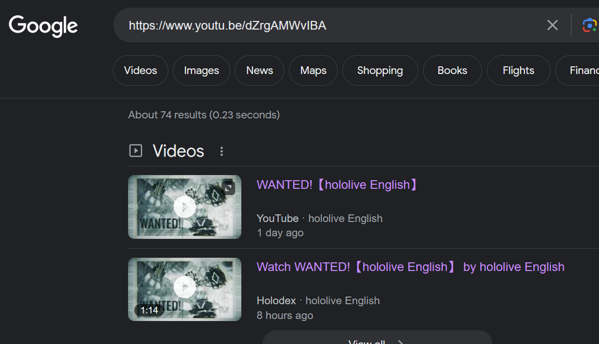Switch to the Finance filter tab
This screenshot has height=344, width=599.
pos(578,70)
